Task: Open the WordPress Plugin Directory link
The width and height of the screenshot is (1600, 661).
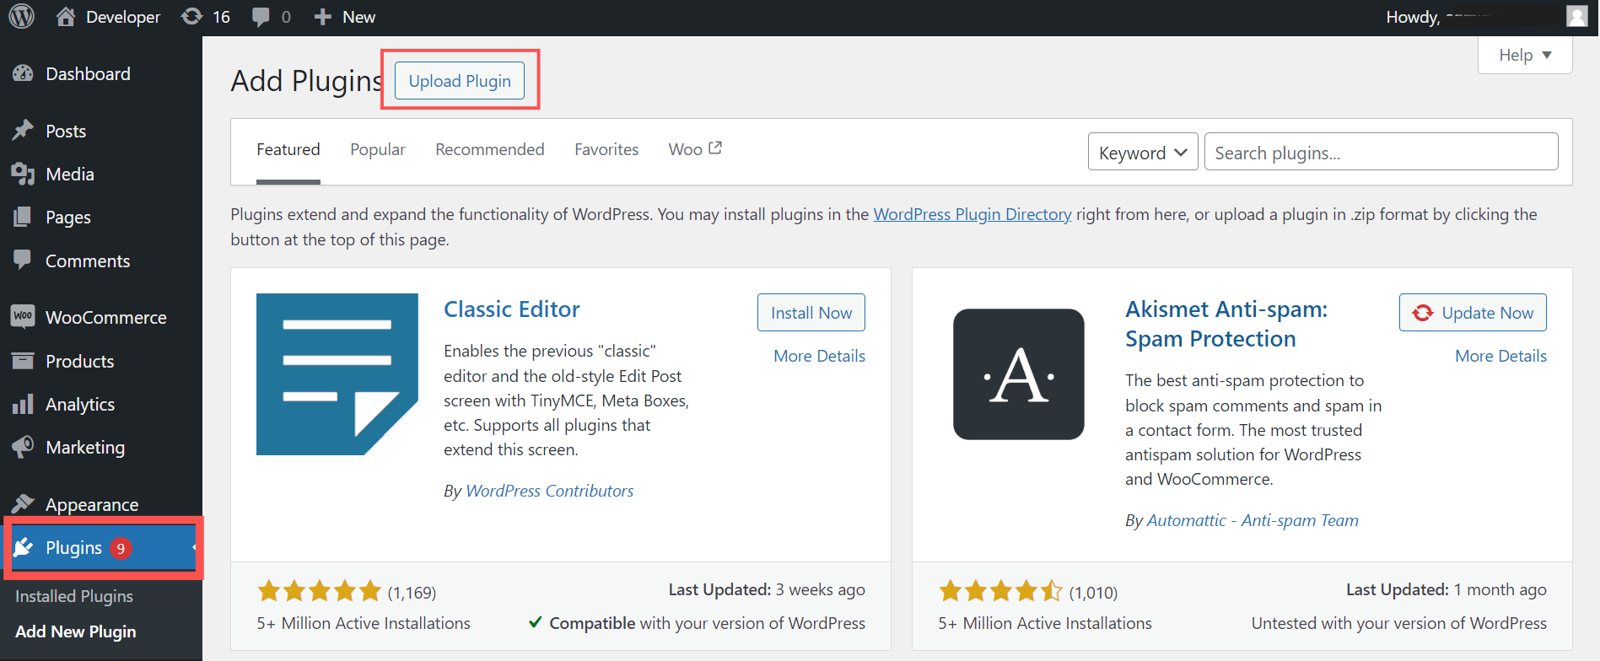Action: coord(972,214)
